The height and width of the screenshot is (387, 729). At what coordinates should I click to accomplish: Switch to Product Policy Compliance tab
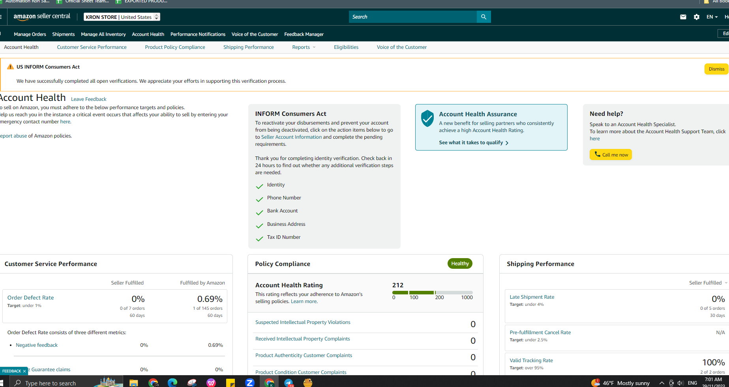175,47
